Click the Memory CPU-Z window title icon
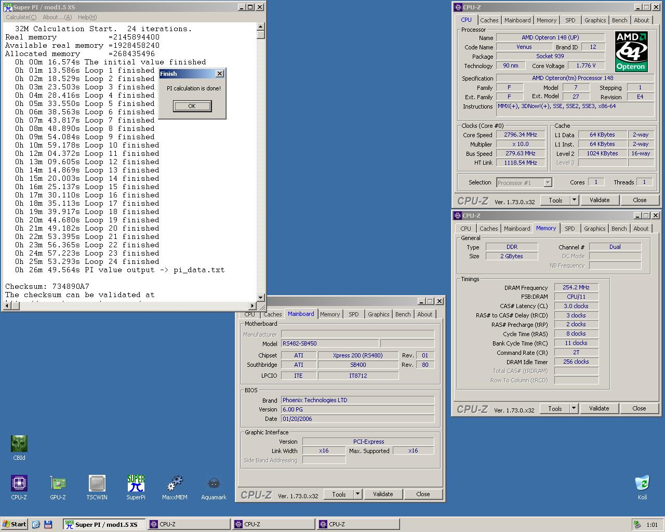Viewport: 665px width, 532px height. click(x=457, y=215)
